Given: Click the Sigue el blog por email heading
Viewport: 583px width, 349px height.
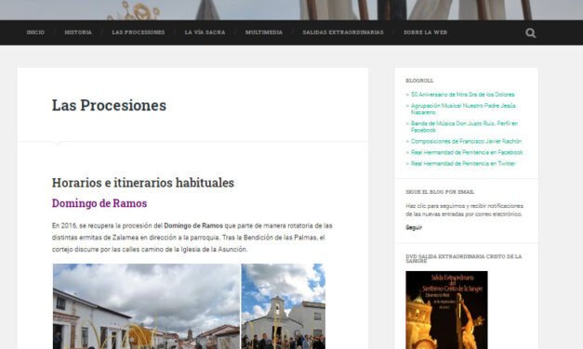Looking at the screenshot, I should pos(440,192).
